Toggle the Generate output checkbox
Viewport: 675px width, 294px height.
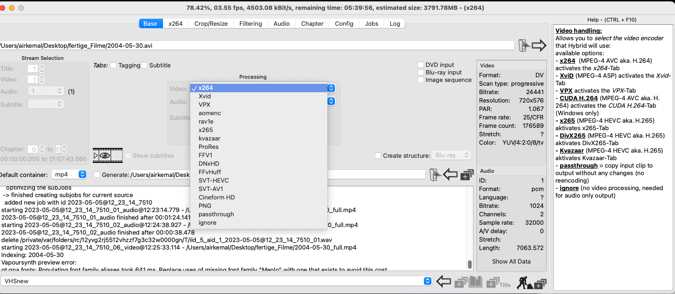(97, 175)
